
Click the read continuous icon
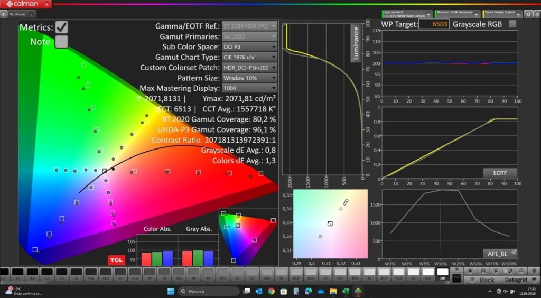tap(483, 271)
